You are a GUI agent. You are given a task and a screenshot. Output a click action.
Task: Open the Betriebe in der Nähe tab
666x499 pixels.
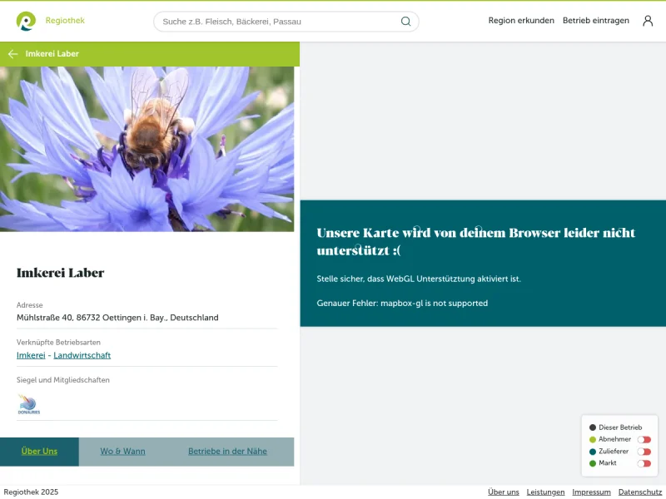coord(227,452)
